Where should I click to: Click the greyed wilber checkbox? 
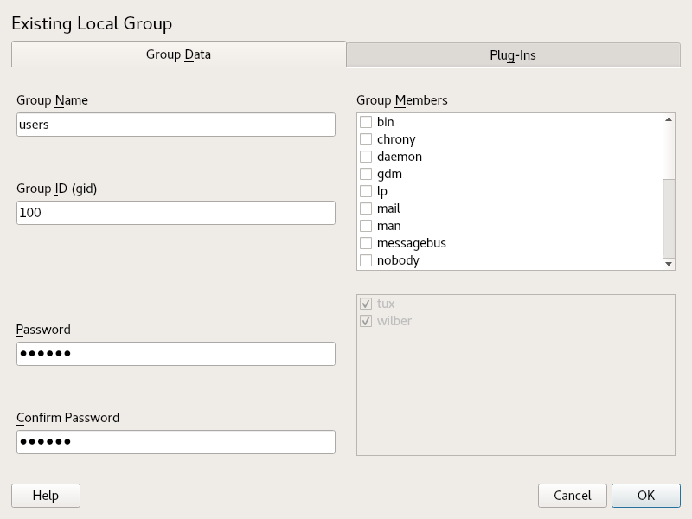tap(366, 321)
